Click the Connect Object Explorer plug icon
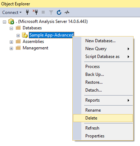This screenshot has width=140, height=146. pos(27,12)
